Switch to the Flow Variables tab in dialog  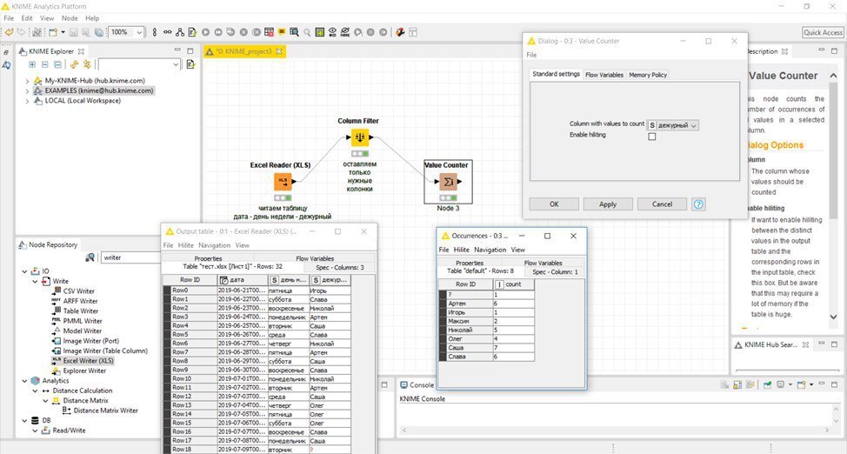[604, 75]
